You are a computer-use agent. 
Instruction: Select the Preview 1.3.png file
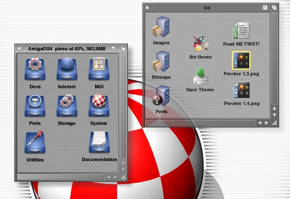(x=241, y=61)
